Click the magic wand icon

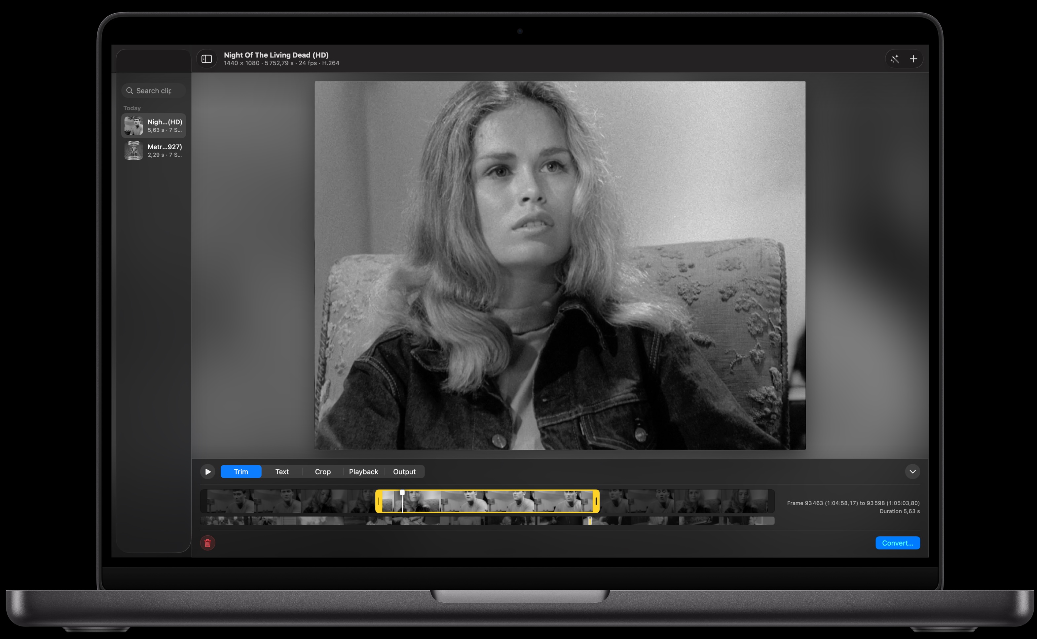[895, 59]
